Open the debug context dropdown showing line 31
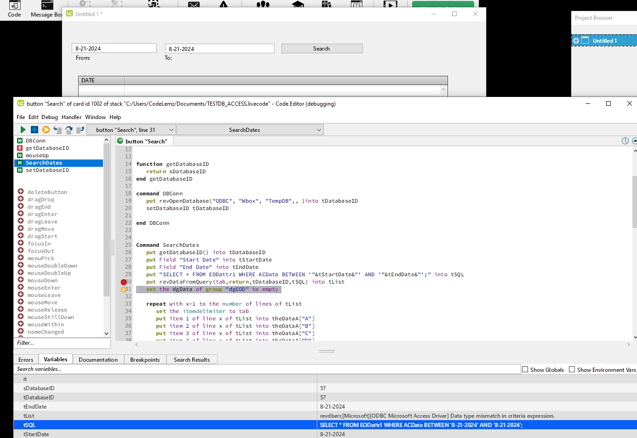637x438 pixels. point(131,130)
